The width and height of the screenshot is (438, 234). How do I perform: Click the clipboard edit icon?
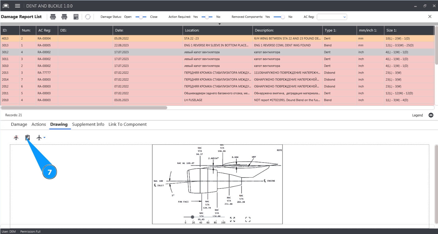(x=27, y=138)
